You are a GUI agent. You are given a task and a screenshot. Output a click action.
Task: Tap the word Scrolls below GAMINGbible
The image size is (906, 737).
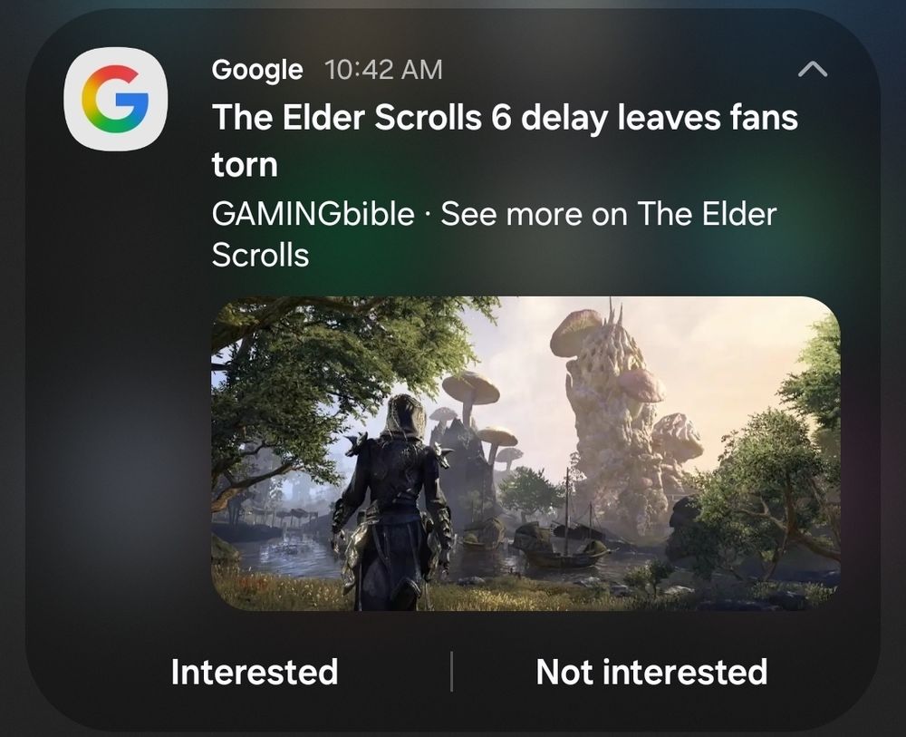[260, 255]
